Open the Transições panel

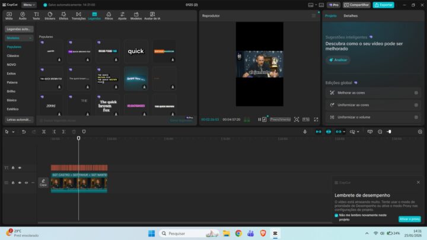click(78, 15)
